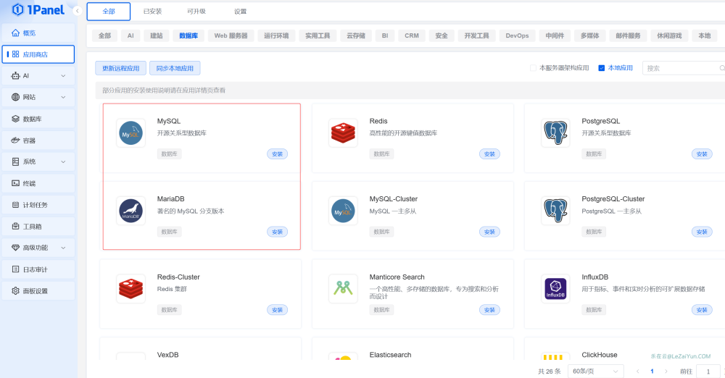Click the 面板设置 gear icon

coord(16,290)
